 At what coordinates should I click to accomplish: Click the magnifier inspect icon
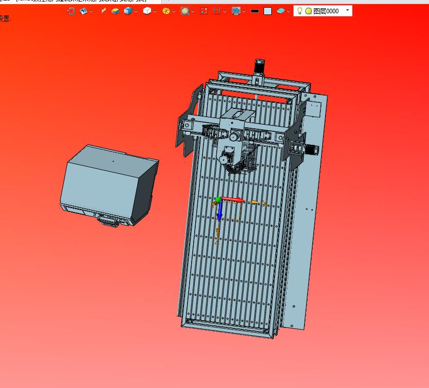click(185, 11)
